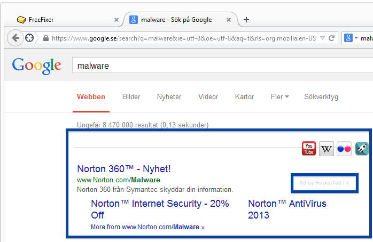Reload the page with the refresh icon
The width and height of the screenshot is (373, 242).
click(x=331, y=38)
